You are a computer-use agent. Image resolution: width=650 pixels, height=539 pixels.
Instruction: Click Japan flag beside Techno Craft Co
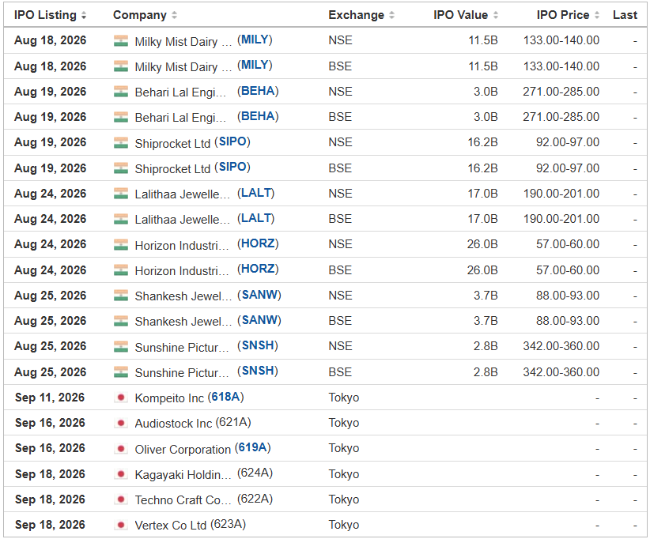pyautogui.click(x=121, y=499)
